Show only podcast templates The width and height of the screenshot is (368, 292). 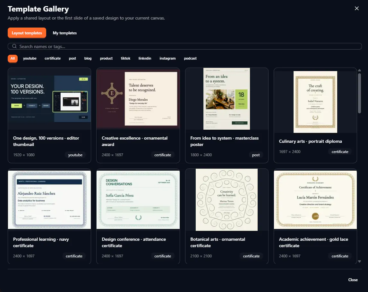tap(190, 58)
